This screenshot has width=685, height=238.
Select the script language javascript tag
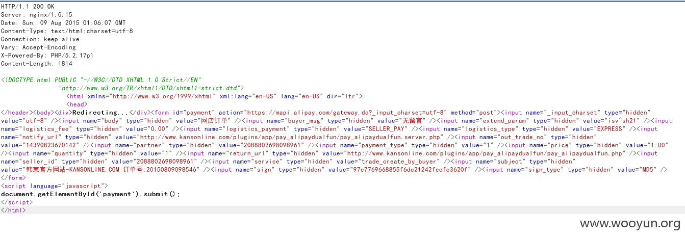click(x=55, y=186)
